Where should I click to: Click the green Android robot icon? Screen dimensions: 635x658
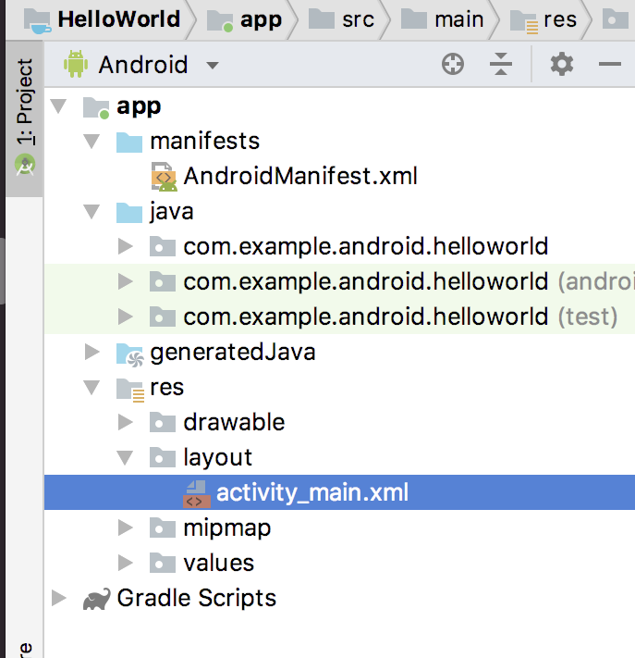pos(76,64)
